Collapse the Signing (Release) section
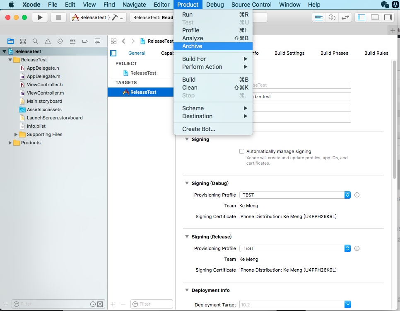 187,237
